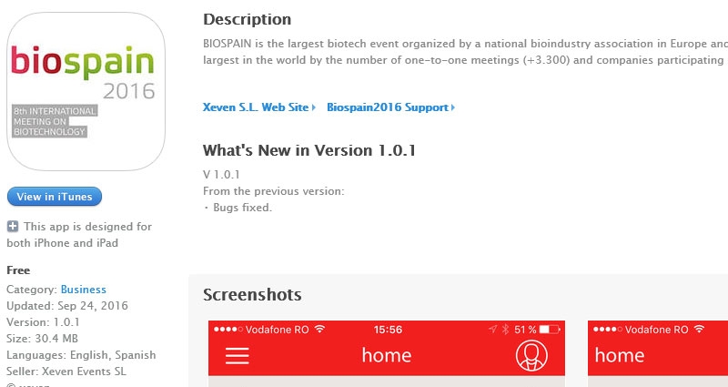Tap the hamburger menu icon in first screenshot
Screen dimensions: 728x387
(238, 355)
